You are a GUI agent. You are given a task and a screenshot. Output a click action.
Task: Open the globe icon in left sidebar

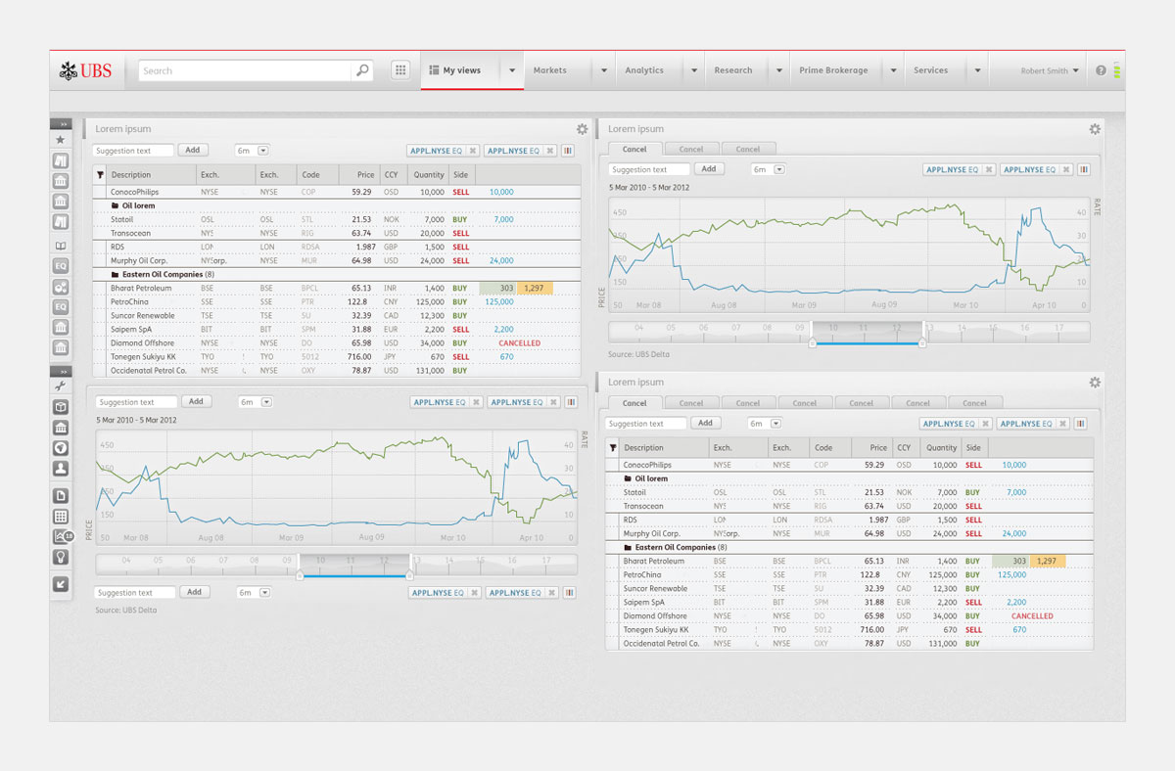tap(61, 448)
